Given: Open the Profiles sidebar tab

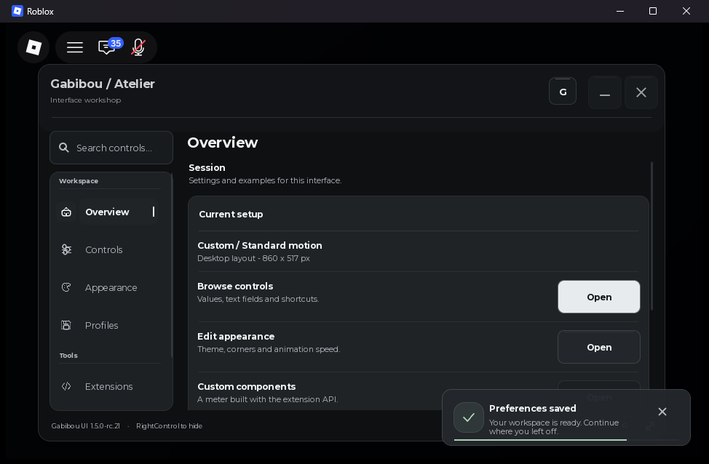Looking at the screenshot, I should (107, 325).
